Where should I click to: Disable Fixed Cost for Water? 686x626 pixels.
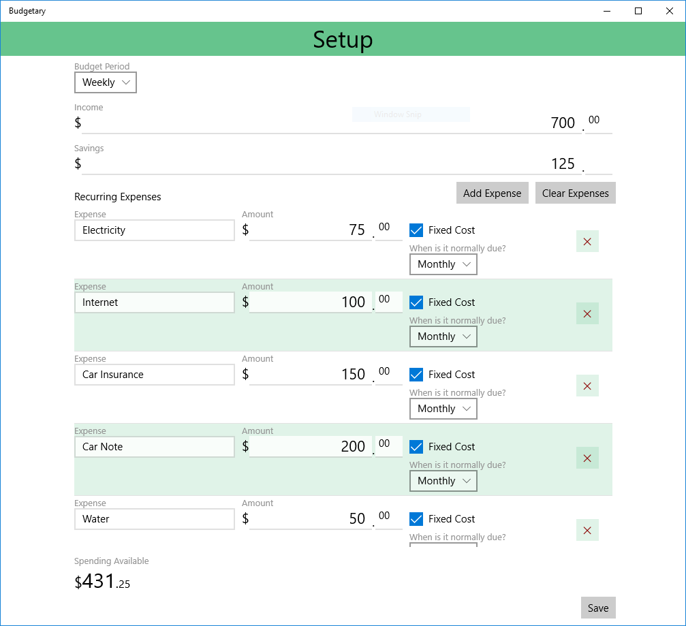tap(416, 519)
